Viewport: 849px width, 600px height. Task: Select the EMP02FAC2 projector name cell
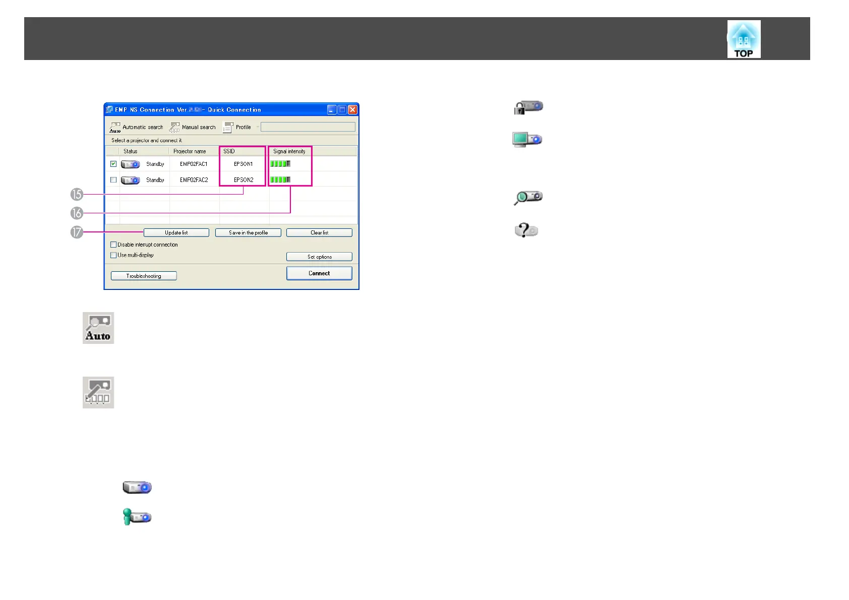(194, 180)
